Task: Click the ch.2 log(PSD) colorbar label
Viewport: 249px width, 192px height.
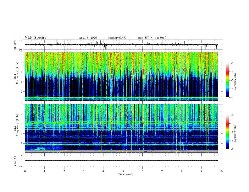Action: (x=235, y=133)
